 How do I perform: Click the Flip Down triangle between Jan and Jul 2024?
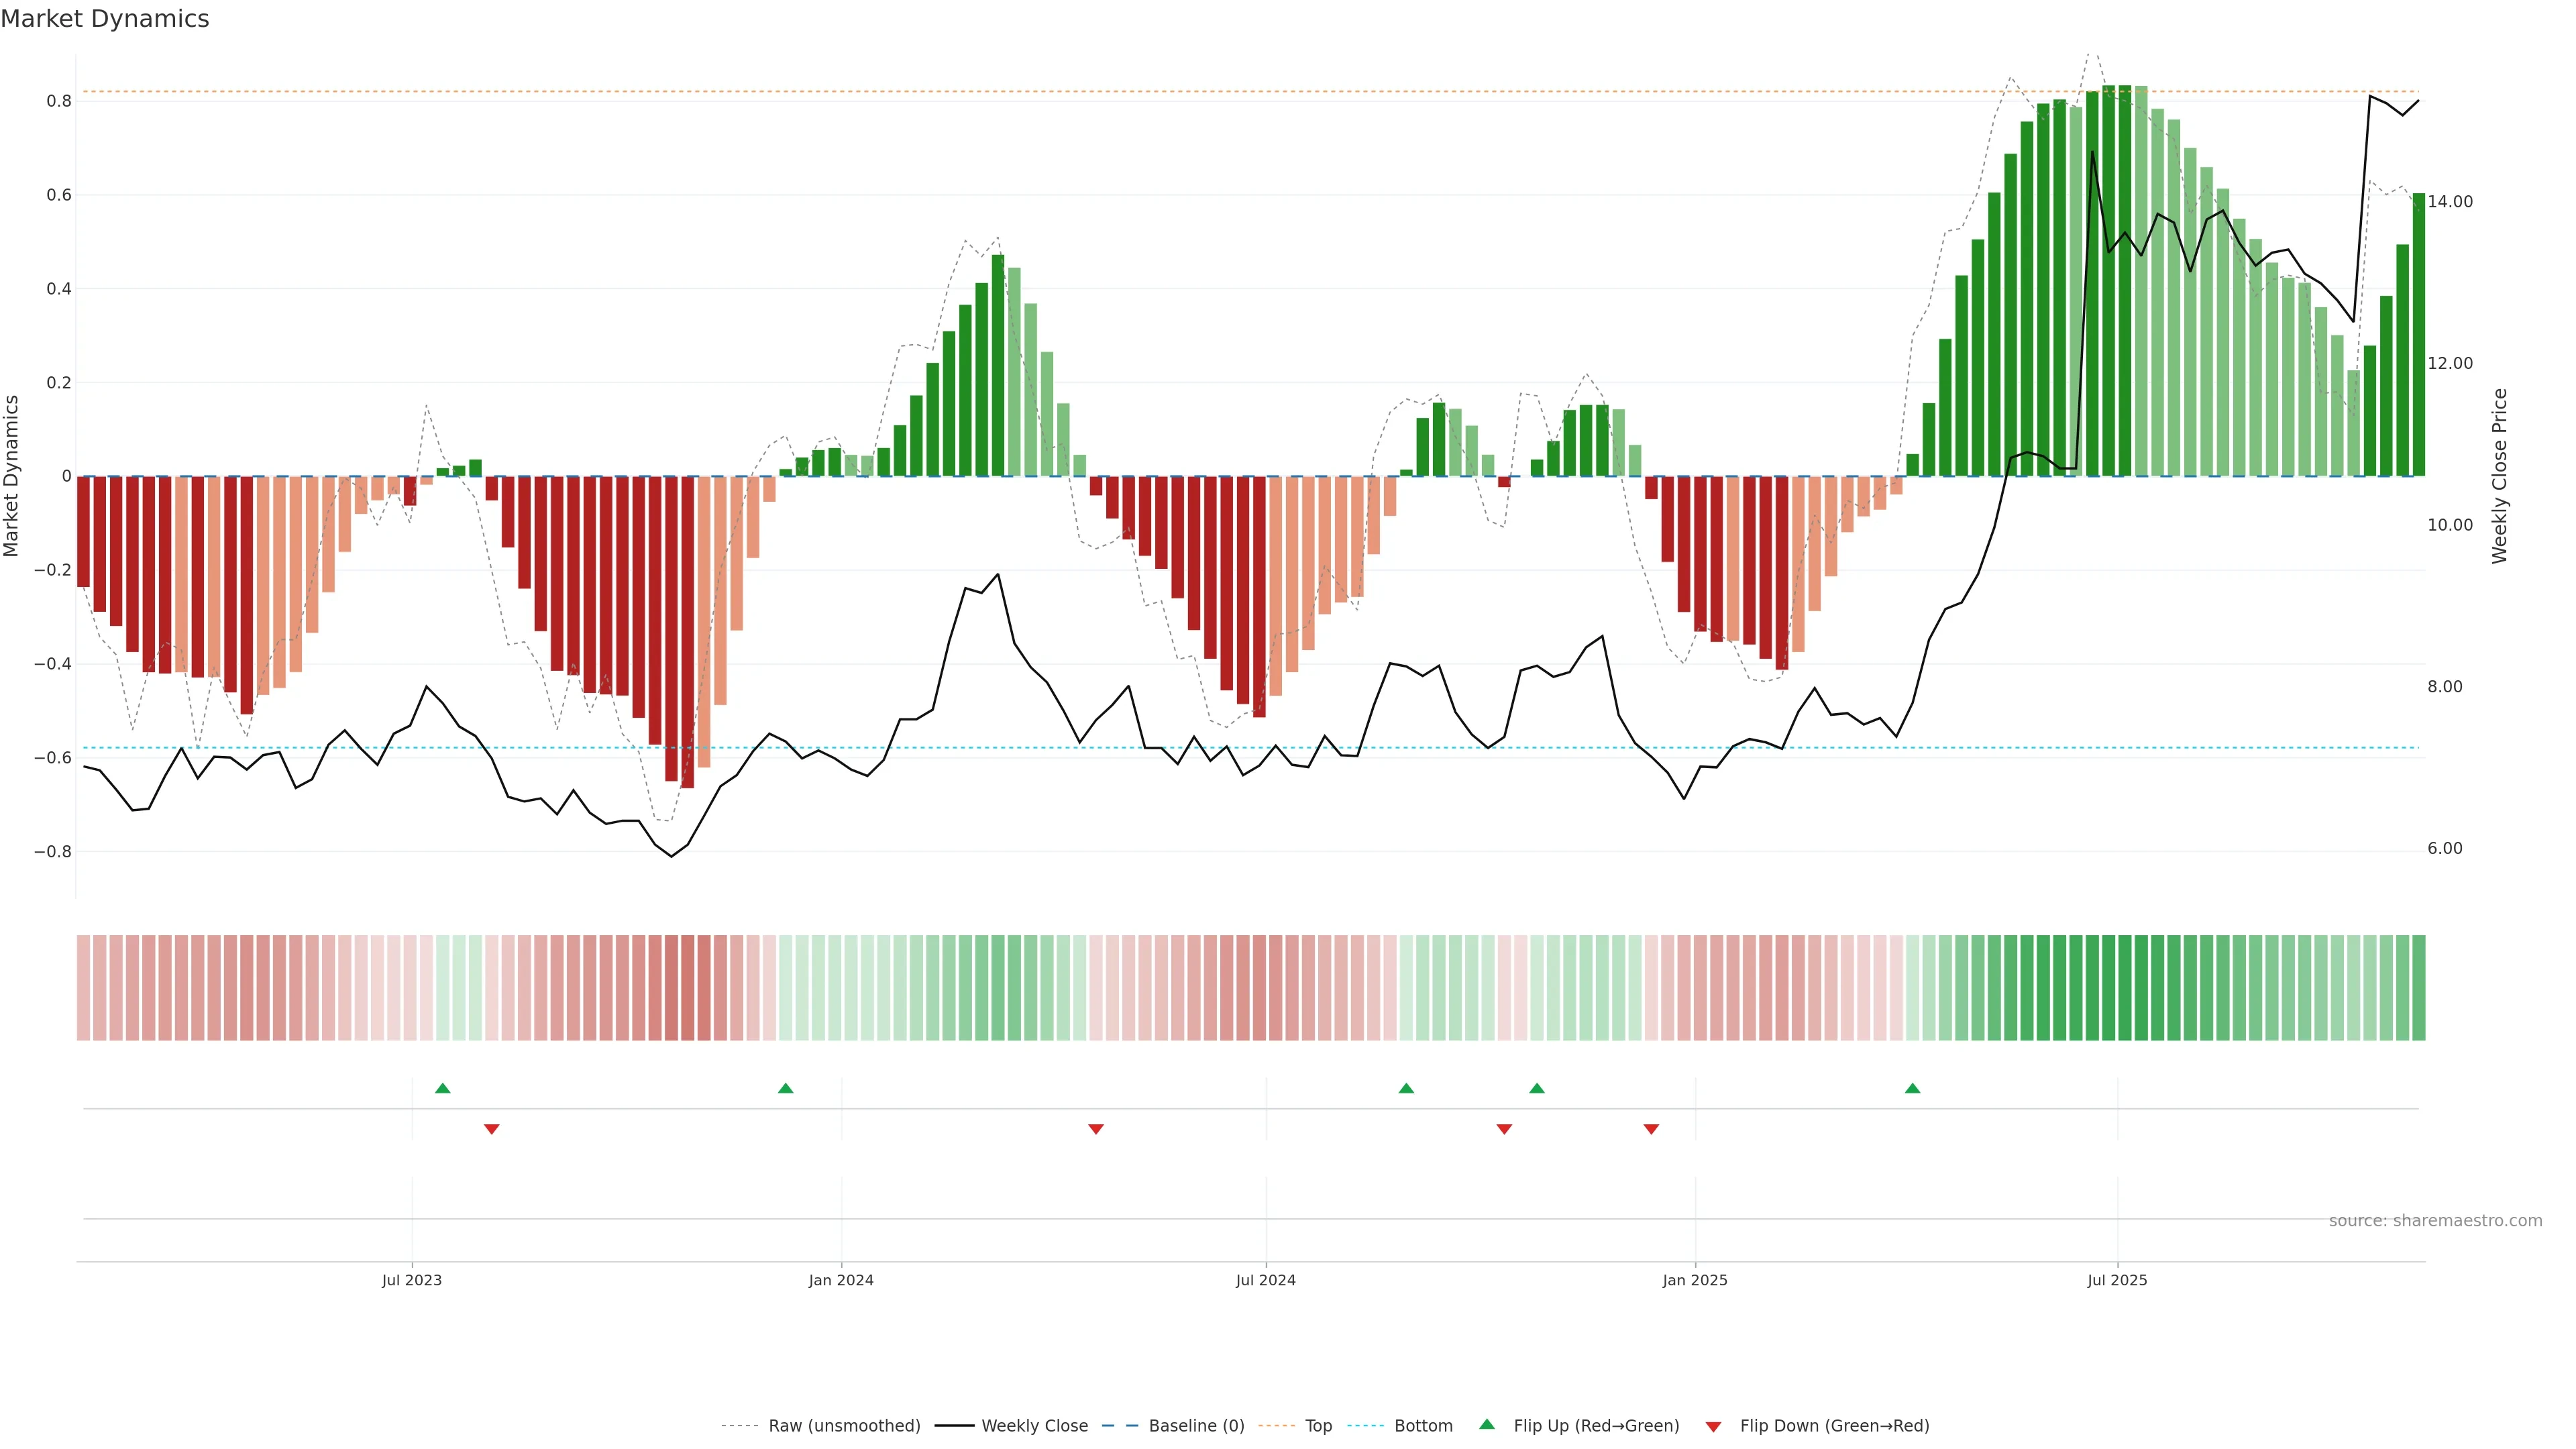coord(1096,1129)
